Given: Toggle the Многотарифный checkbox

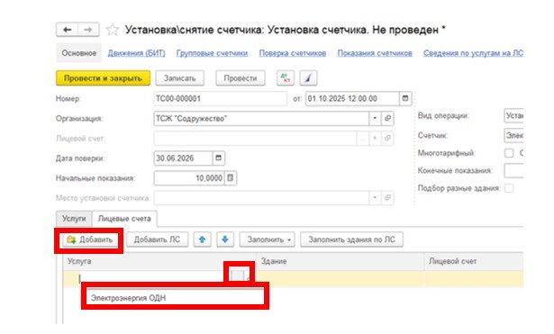Looking at the screenshot, I should (x=509, y=153).
